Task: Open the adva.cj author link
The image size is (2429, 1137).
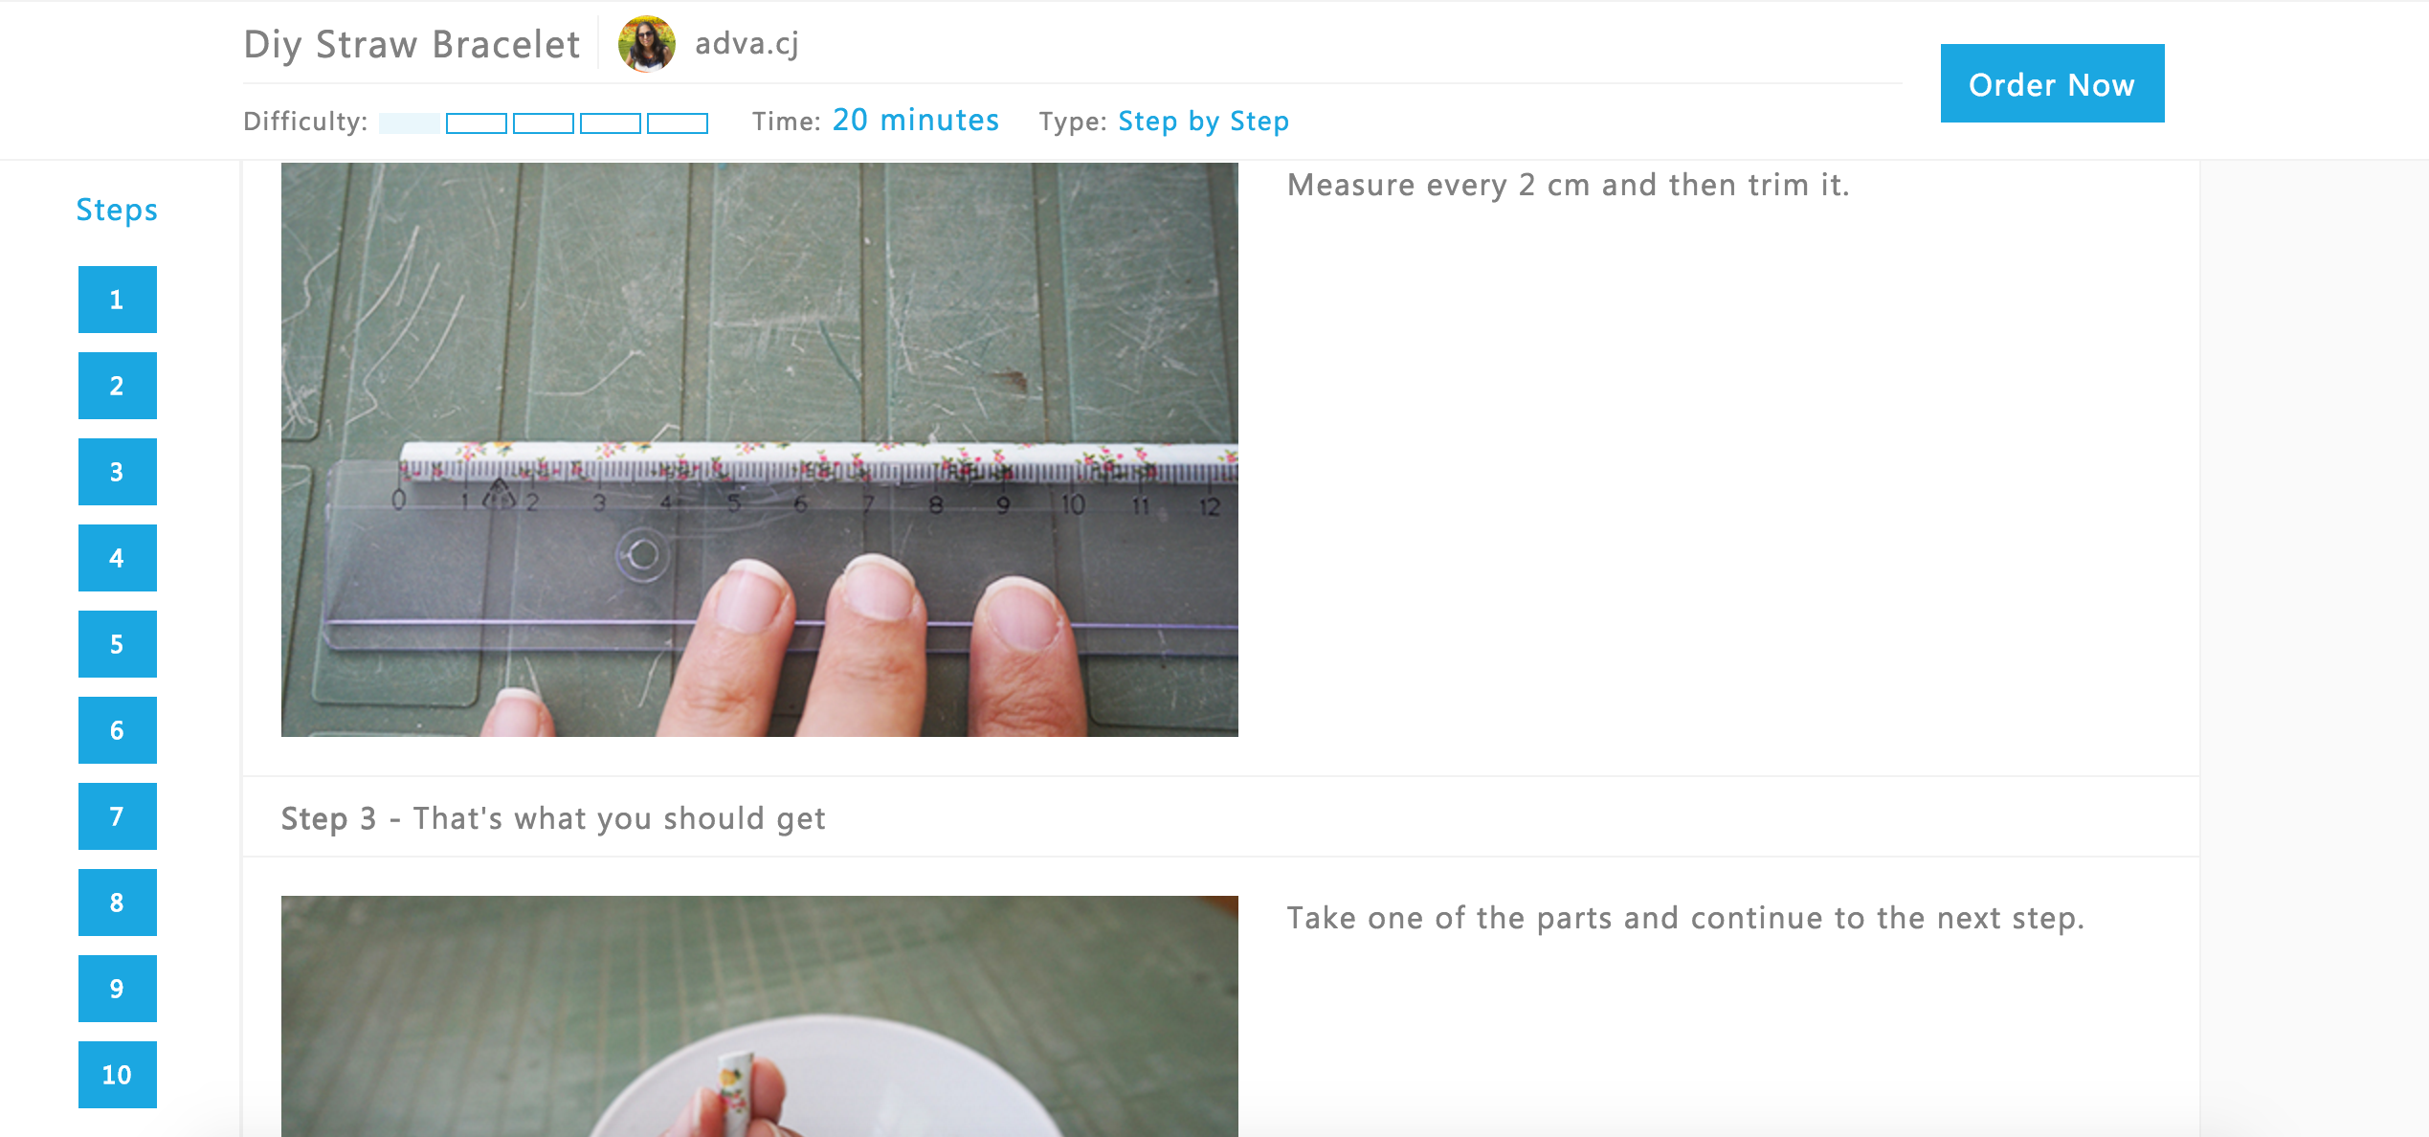Action: pyautogui.click(x=747, y=44)
